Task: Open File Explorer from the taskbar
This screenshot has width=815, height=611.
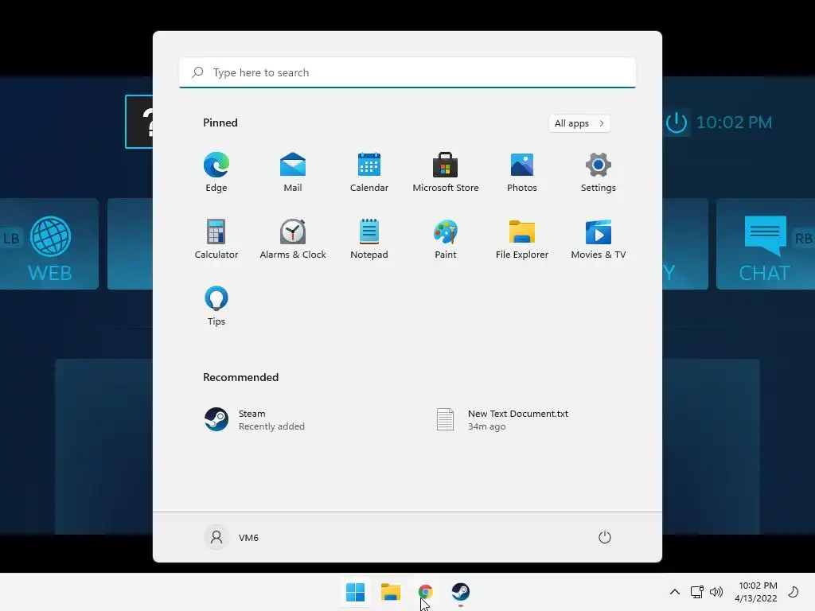Action: point(391,592)
